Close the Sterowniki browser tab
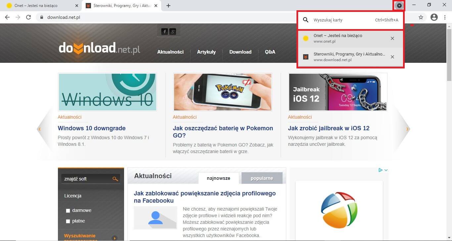This screenshot has height=241, width=452. 156,6
